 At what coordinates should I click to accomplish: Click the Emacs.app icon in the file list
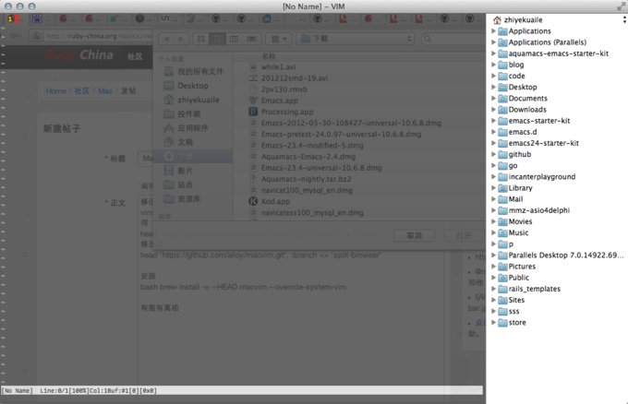253,101
